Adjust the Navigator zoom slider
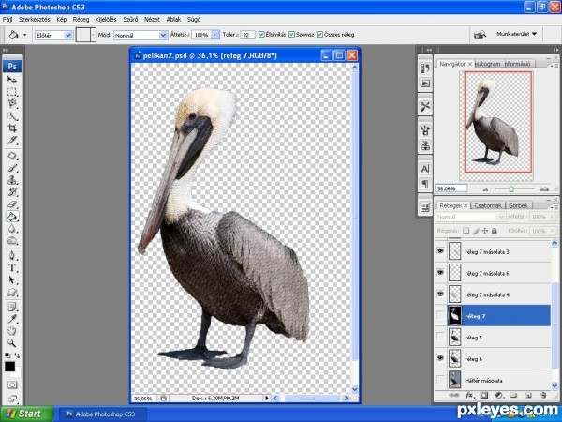 511,188
